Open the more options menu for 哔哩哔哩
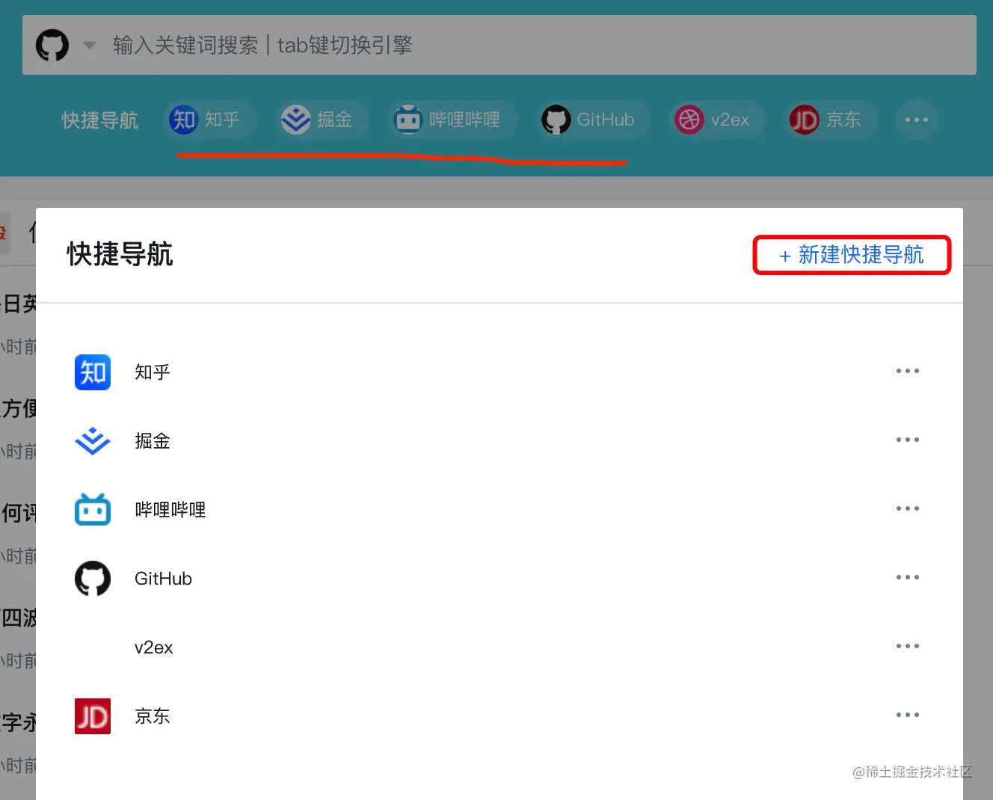993x800 pixels. click(x=908, y=508)
